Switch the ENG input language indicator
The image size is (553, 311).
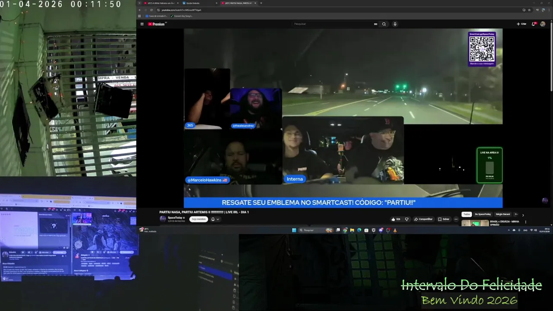(x=525, y=230)
